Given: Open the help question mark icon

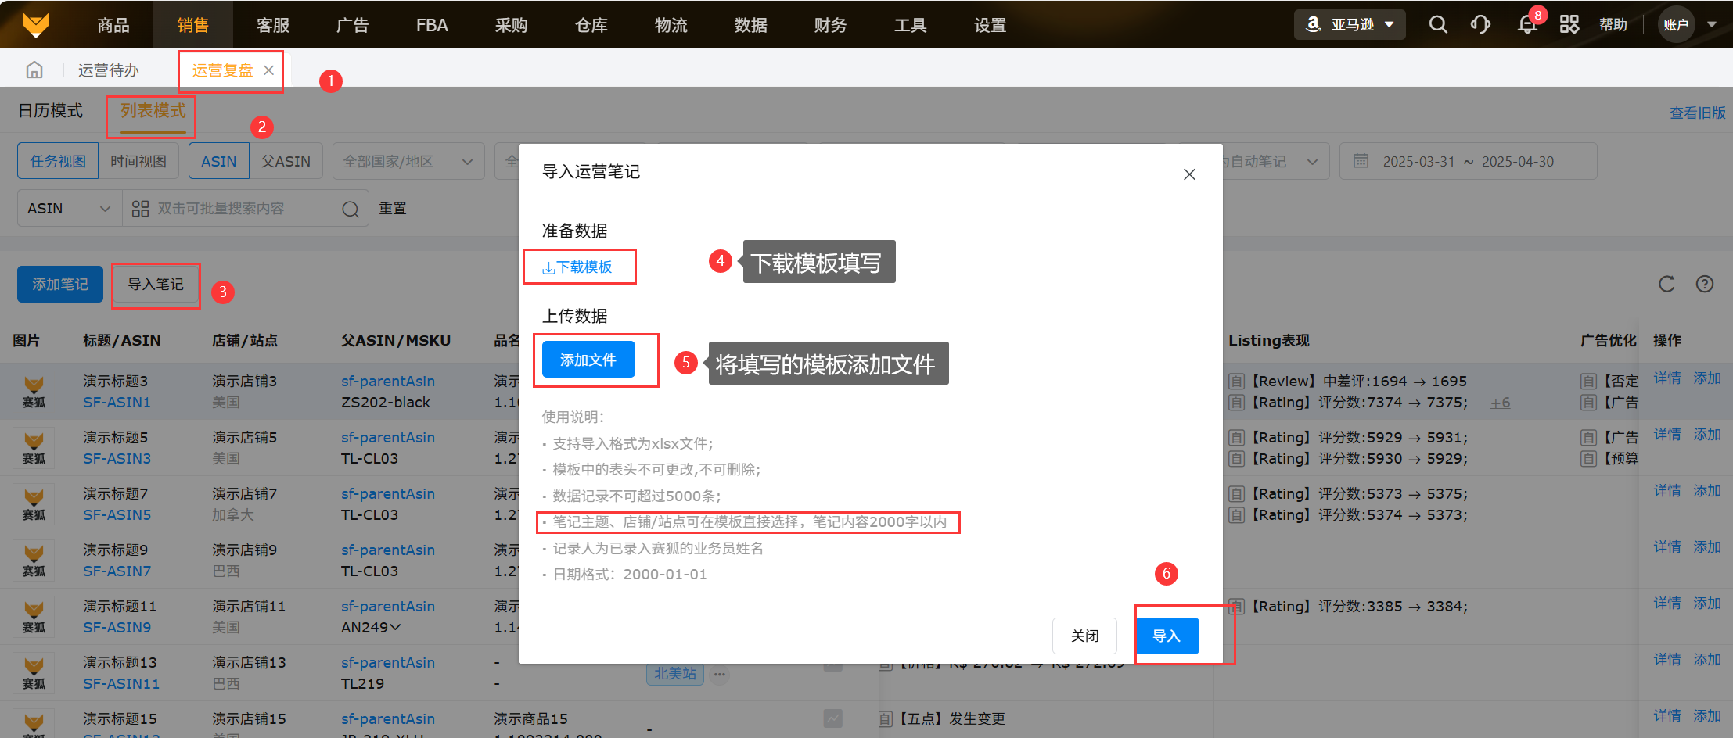Looking at the screenshot, I should point(1705,284).
